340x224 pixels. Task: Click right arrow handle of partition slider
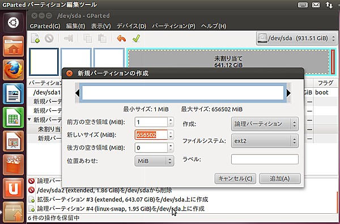(x=288, y=93)
